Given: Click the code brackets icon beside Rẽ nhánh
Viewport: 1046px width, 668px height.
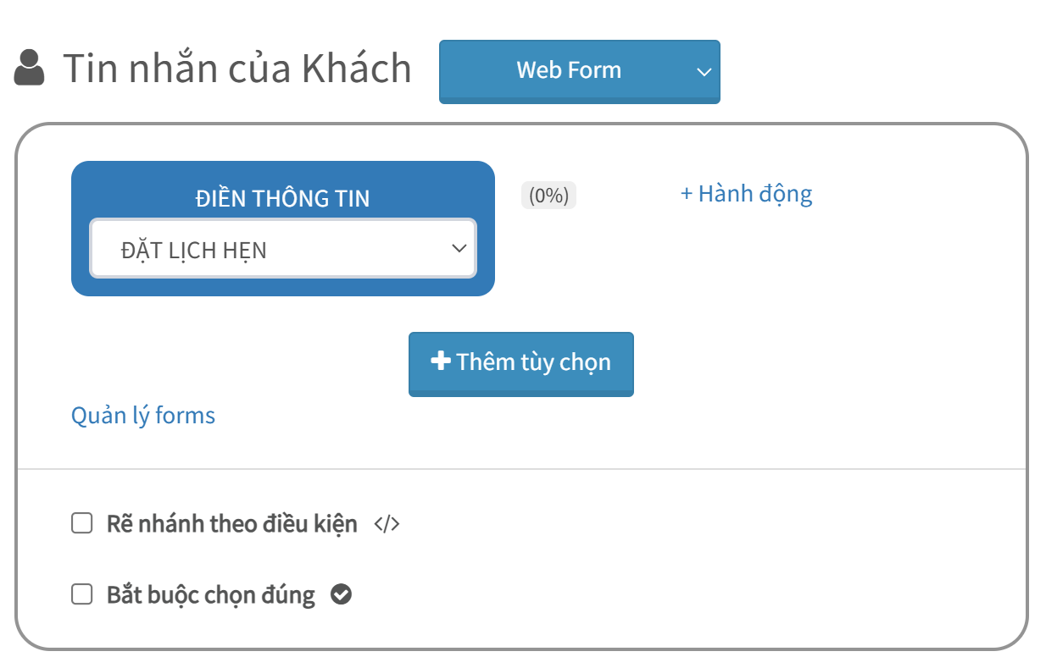Looking at the screenshot, I should pos(387,524).
